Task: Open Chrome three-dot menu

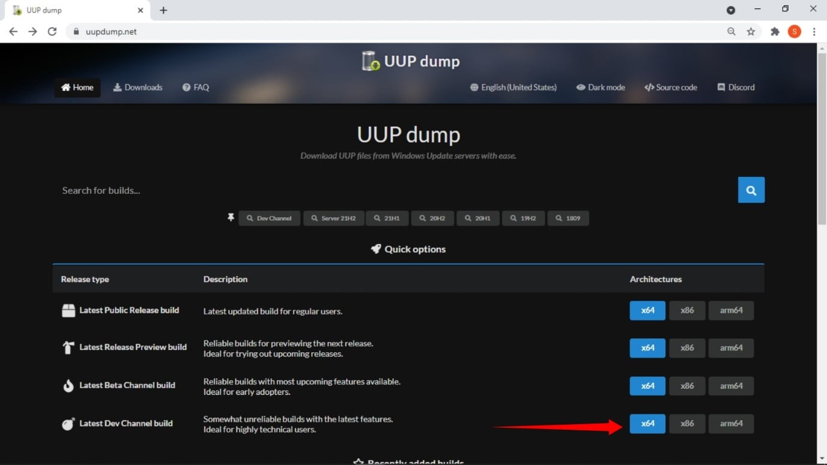Action: pyautogui.click(x=814, y=31)
